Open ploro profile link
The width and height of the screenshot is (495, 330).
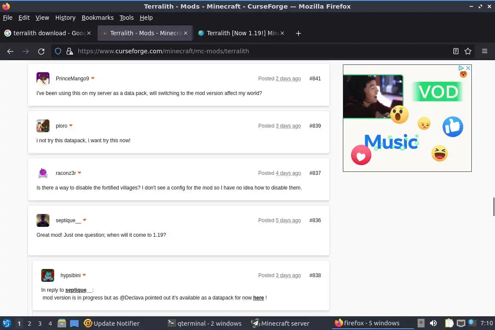coord(61,126)
